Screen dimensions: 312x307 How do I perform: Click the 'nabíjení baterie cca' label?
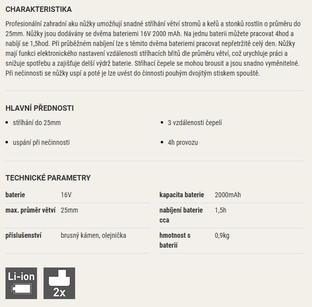point(181,215)
